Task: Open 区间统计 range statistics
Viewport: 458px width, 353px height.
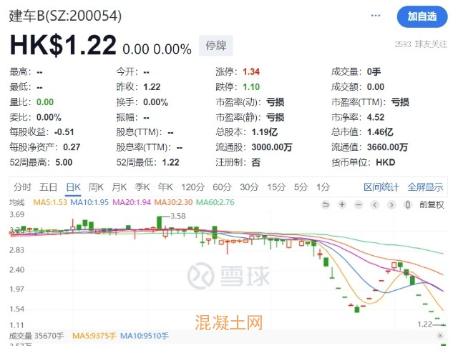Action: 381,187
